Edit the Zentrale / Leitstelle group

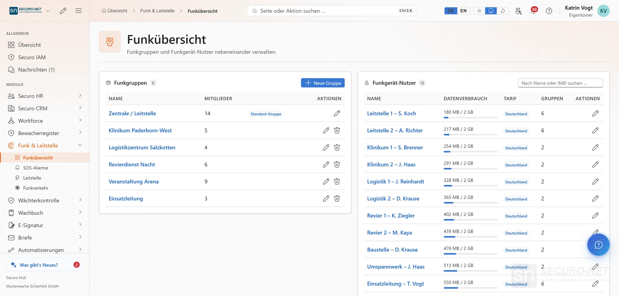[337, 113]
